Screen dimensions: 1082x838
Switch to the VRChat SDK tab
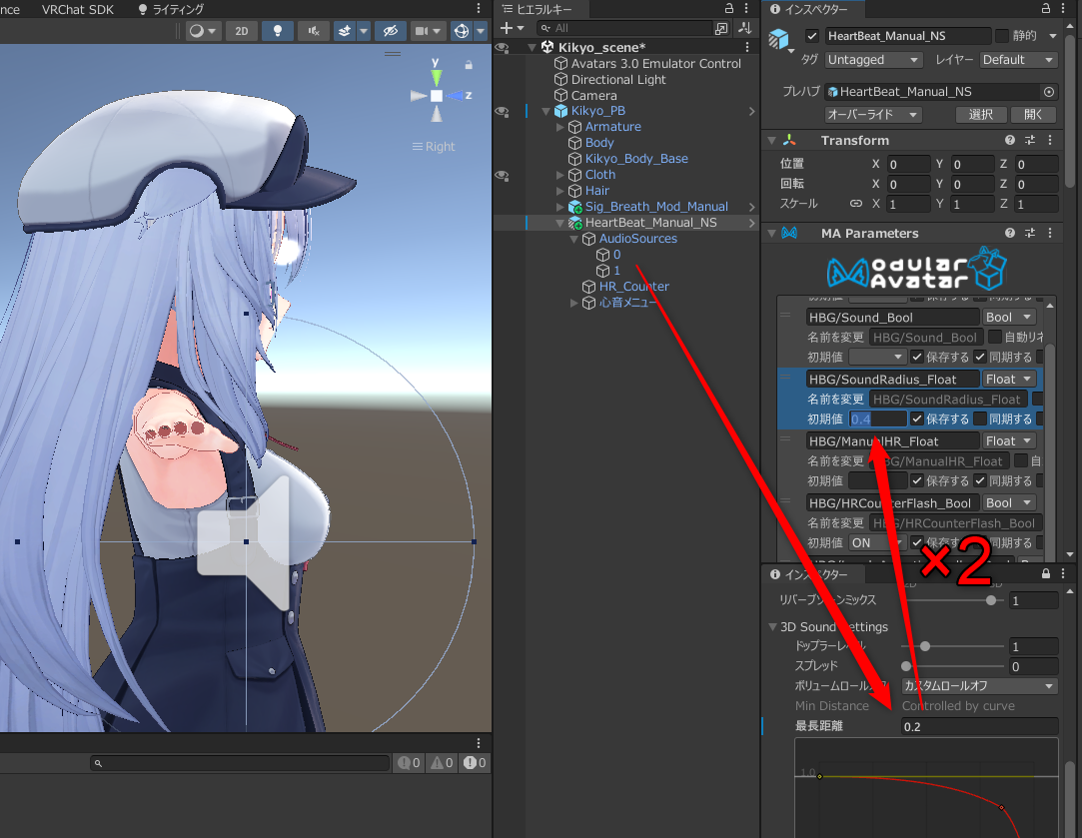pyautogui.click(x=78, y=9)
